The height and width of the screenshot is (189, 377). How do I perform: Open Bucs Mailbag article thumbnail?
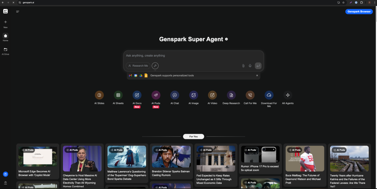(305, 158)
